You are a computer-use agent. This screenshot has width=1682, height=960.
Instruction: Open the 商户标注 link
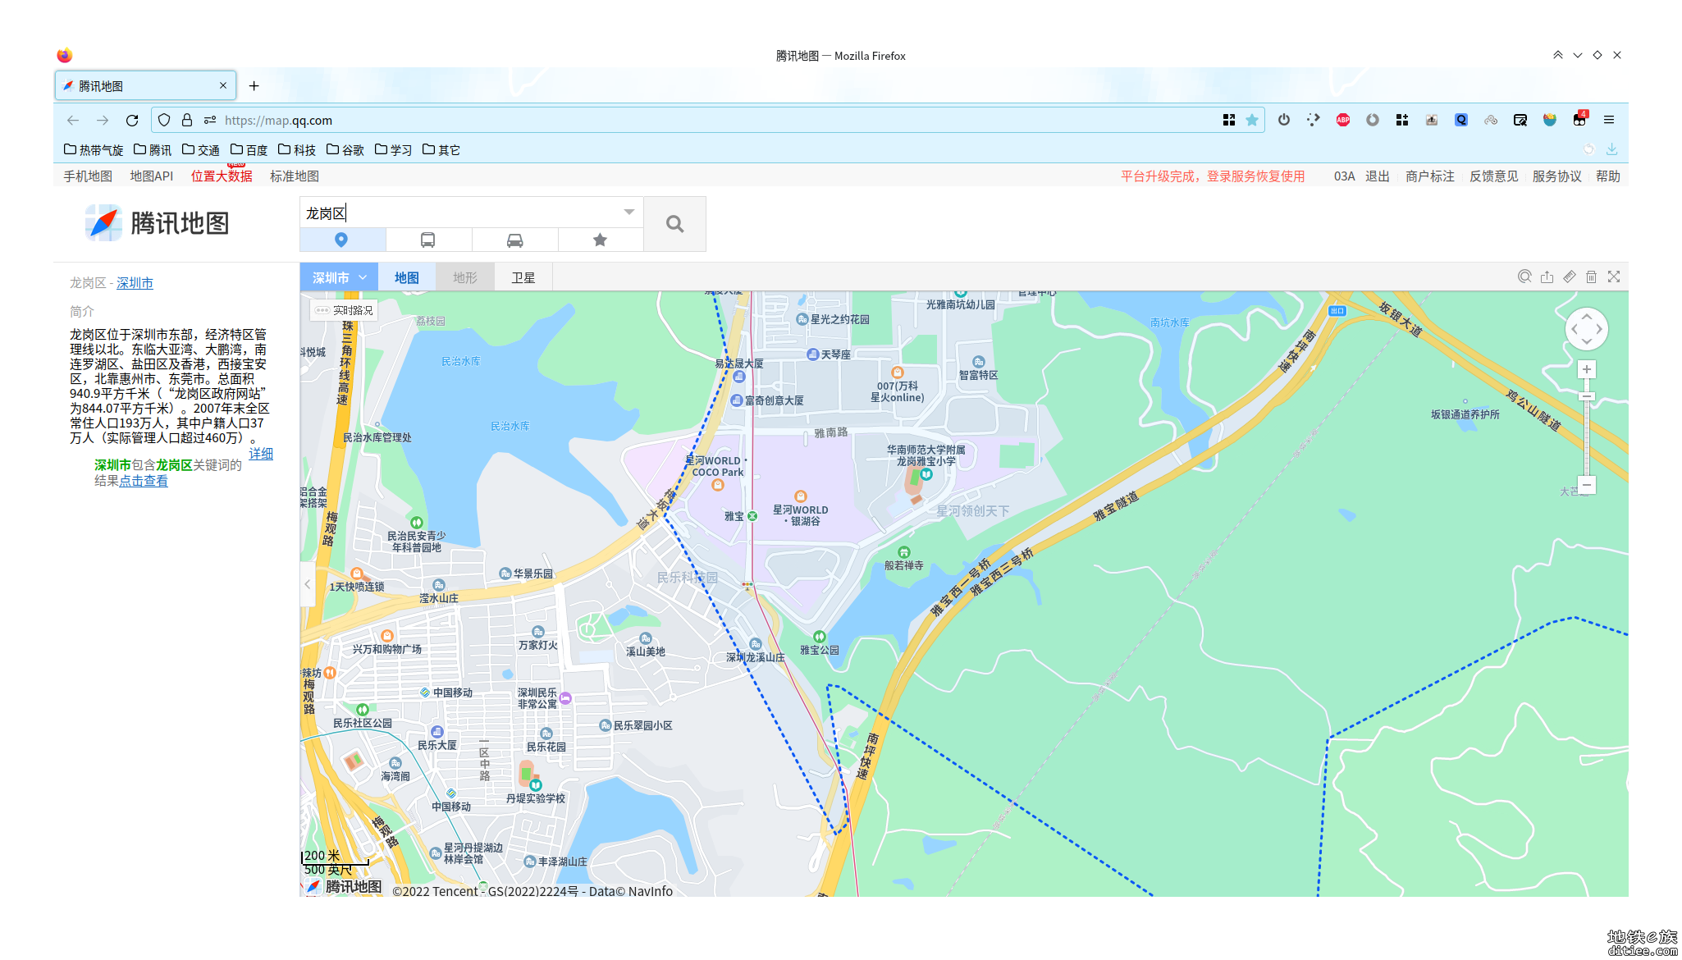pyautogui.click(x=1430, y=176)
